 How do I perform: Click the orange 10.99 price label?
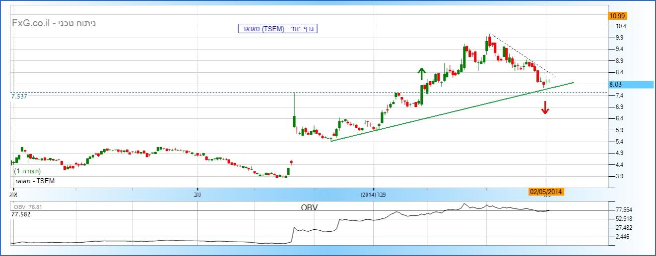[617, 16]
